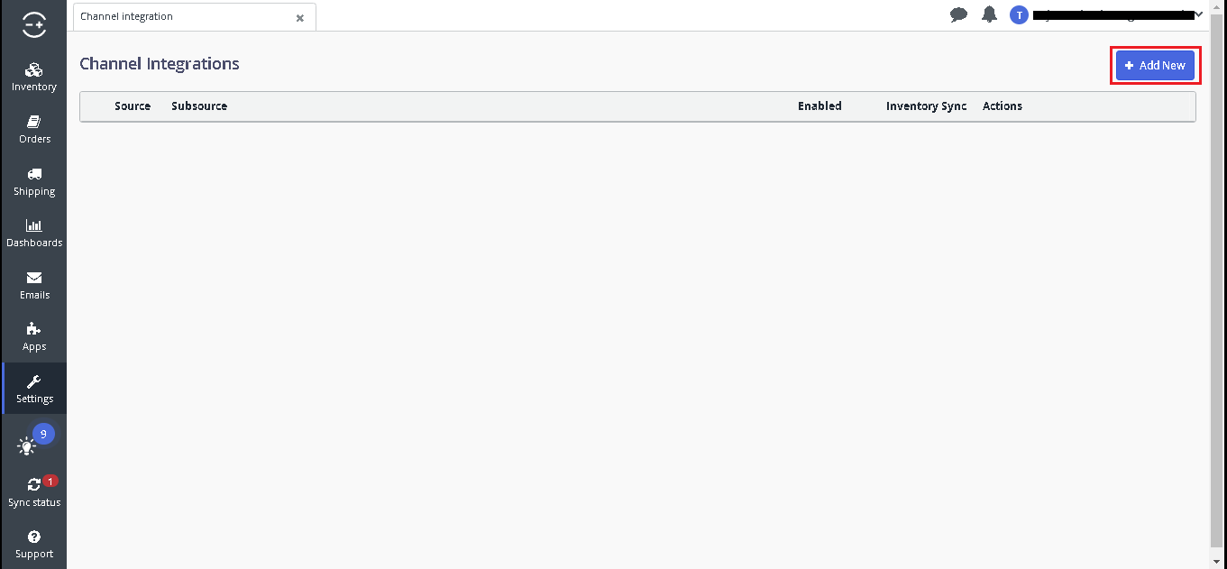The image size is (1227, 569).
Task: Click the Add New button
Action: pyautogui.click(x=1155, y=65)
